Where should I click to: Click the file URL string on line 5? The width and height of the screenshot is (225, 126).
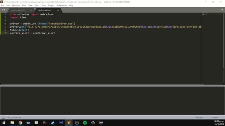pos(114,27)
